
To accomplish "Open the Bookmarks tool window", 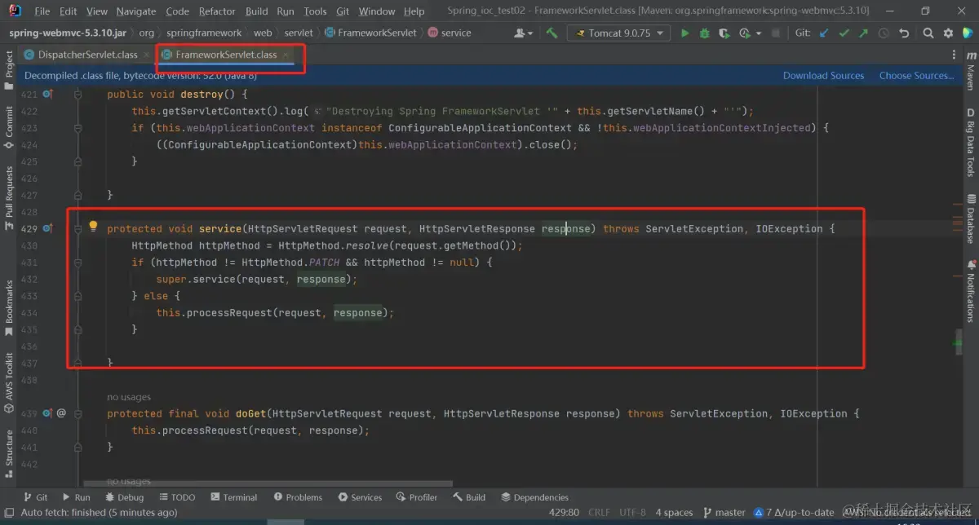I will (x=9, y=308).
